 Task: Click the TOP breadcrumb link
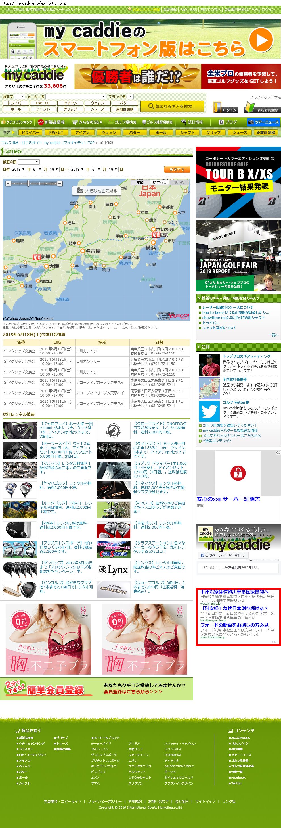[47, 143]
